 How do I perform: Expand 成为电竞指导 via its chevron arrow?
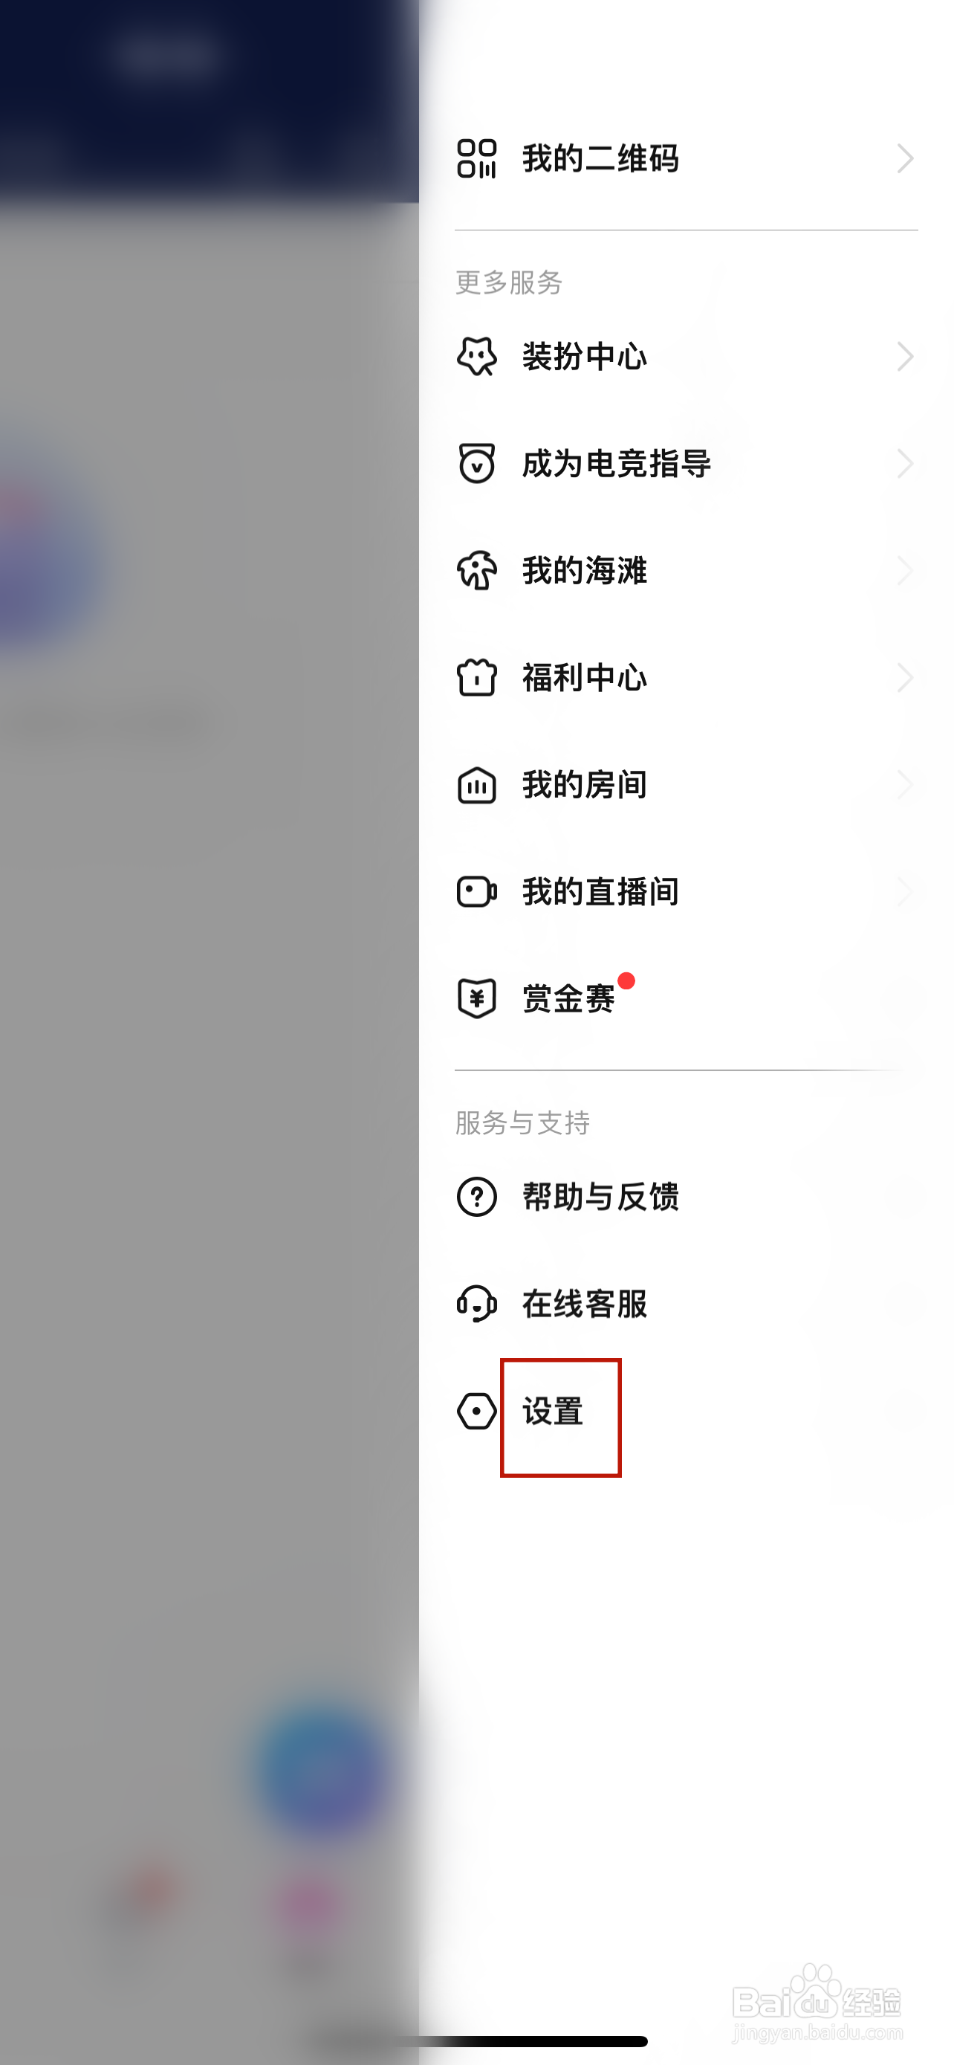pyautogui.click(x=905, y=463)
